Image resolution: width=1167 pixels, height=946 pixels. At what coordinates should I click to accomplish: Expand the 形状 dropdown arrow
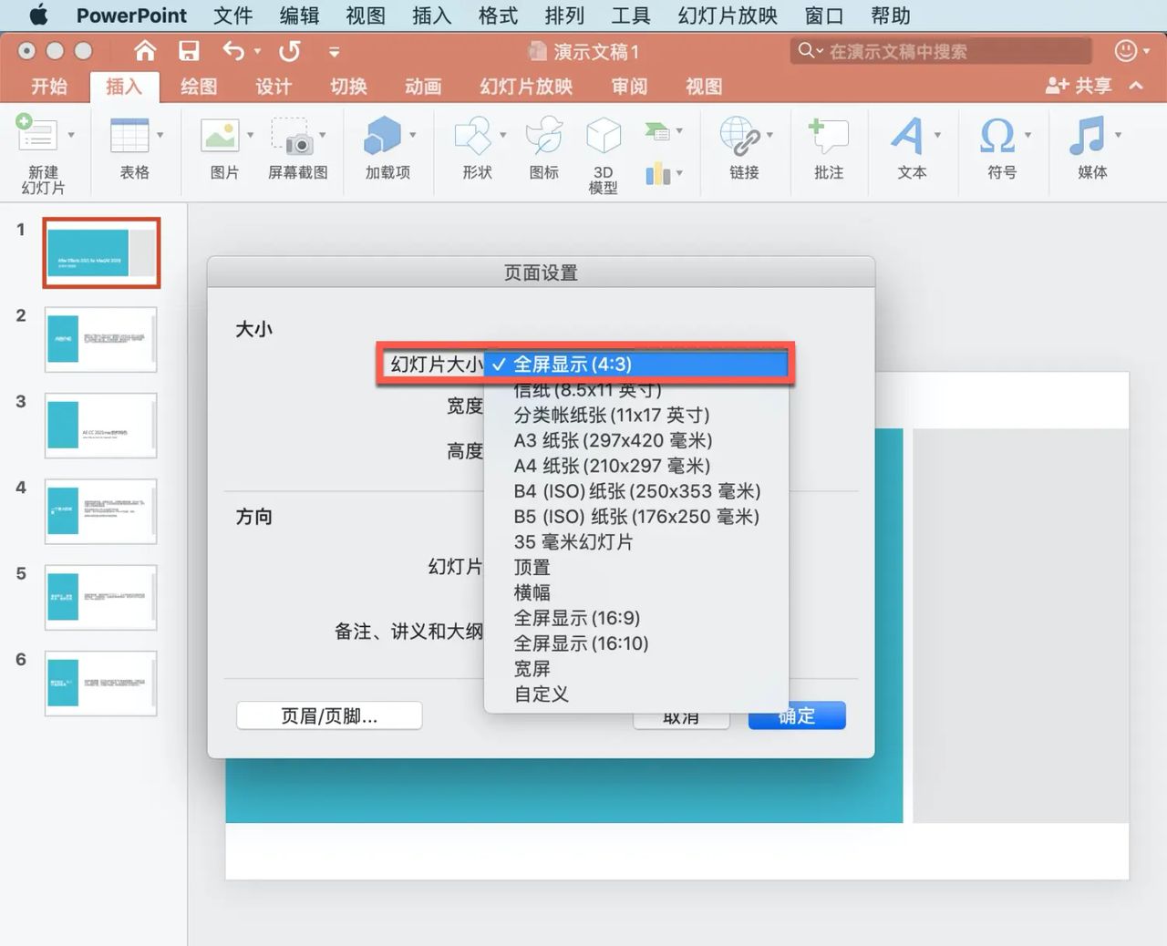point(503,135)
